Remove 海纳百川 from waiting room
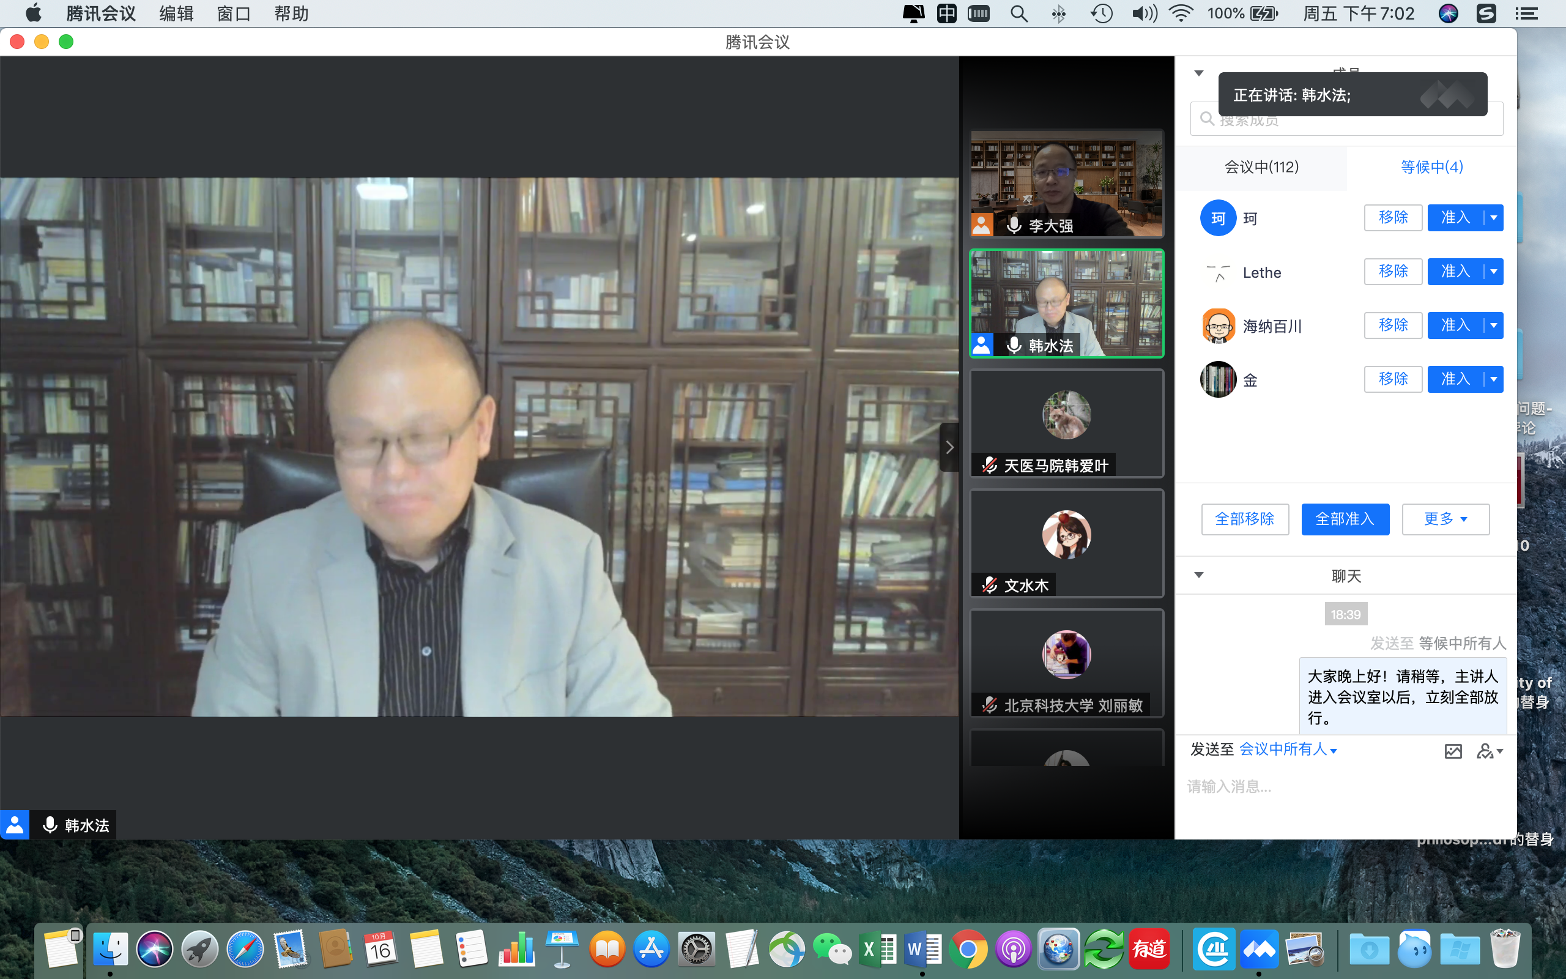The image size is (1566, 979). click(x=1392, y=326)
